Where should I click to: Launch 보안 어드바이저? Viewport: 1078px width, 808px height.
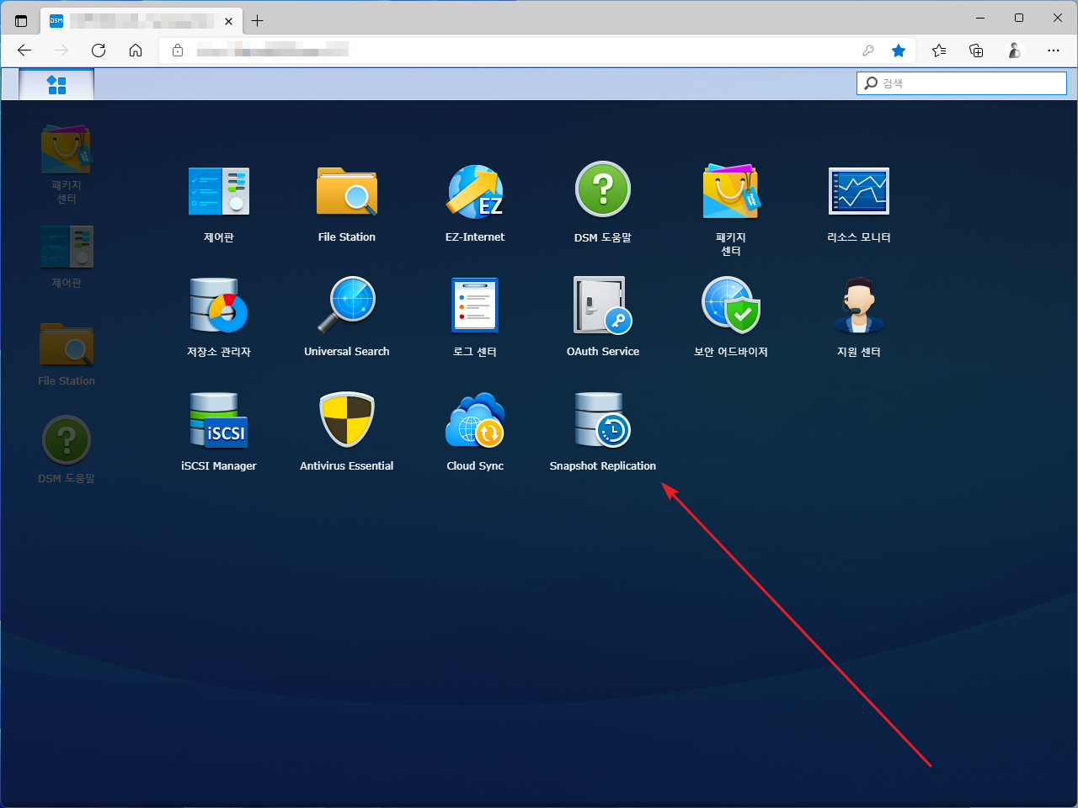point(731,317)
